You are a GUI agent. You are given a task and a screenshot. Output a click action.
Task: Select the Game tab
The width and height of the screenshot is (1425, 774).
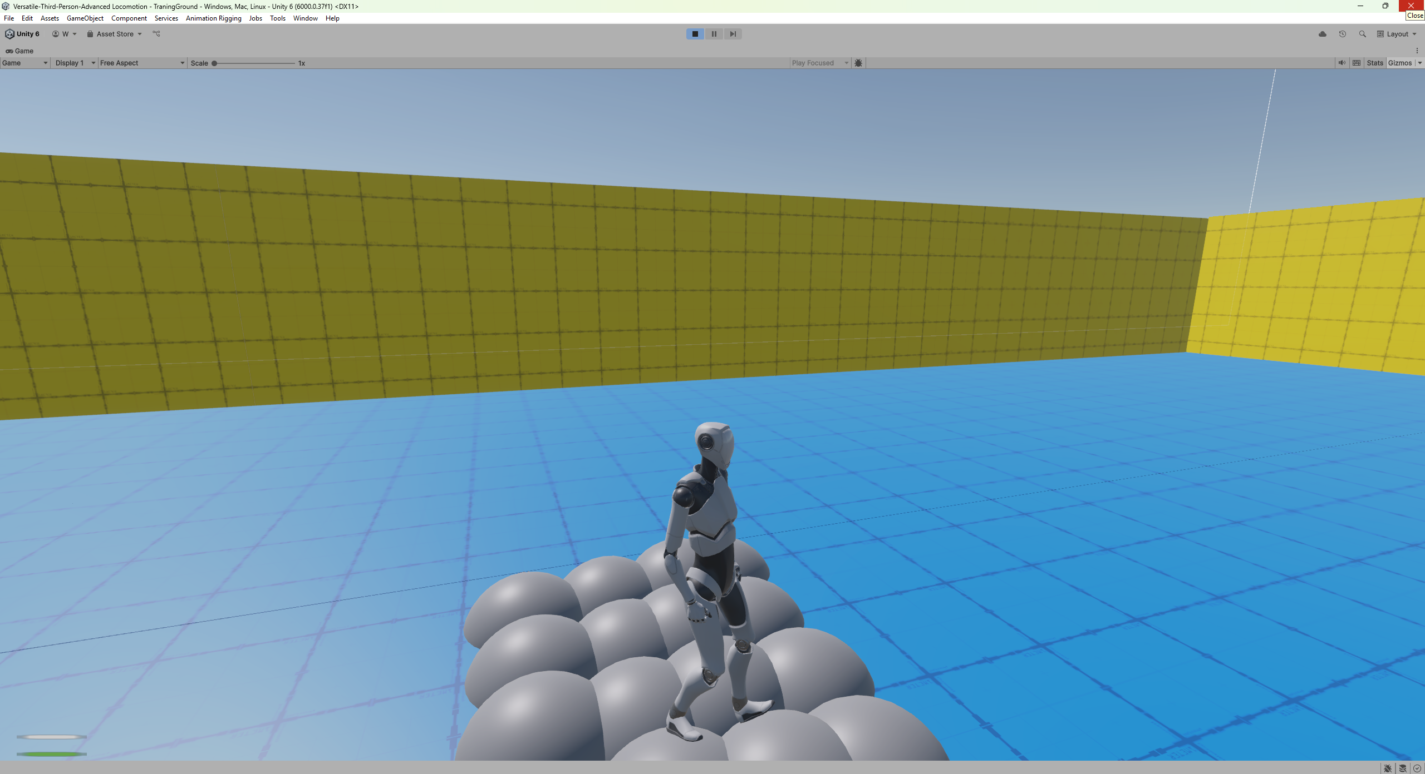pyautogui.click(x=19, y=51)
